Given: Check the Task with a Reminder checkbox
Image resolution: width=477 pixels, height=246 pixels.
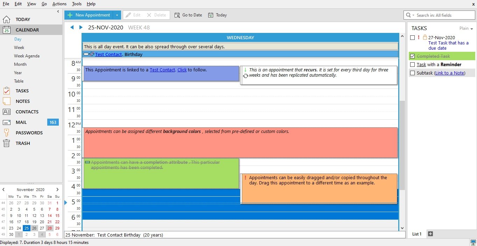Looking at the screenshot, I should (x=412, y=64).
